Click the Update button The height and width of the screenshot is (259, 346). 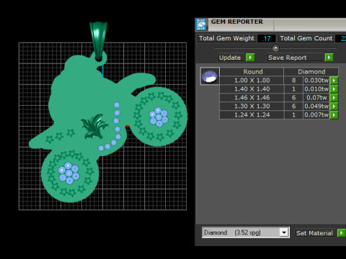pos(231,58)
